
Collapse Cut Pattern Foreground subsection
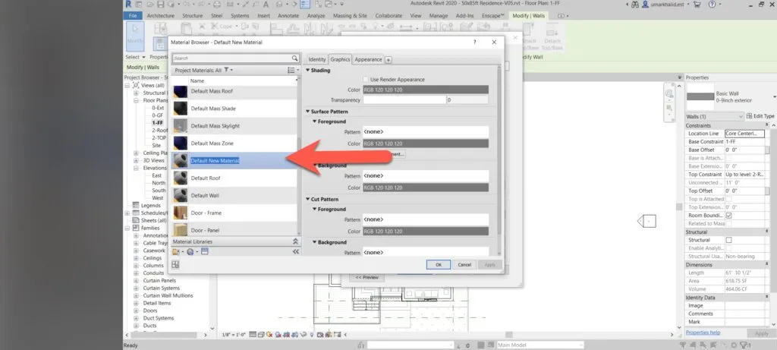tap(315, 210)
